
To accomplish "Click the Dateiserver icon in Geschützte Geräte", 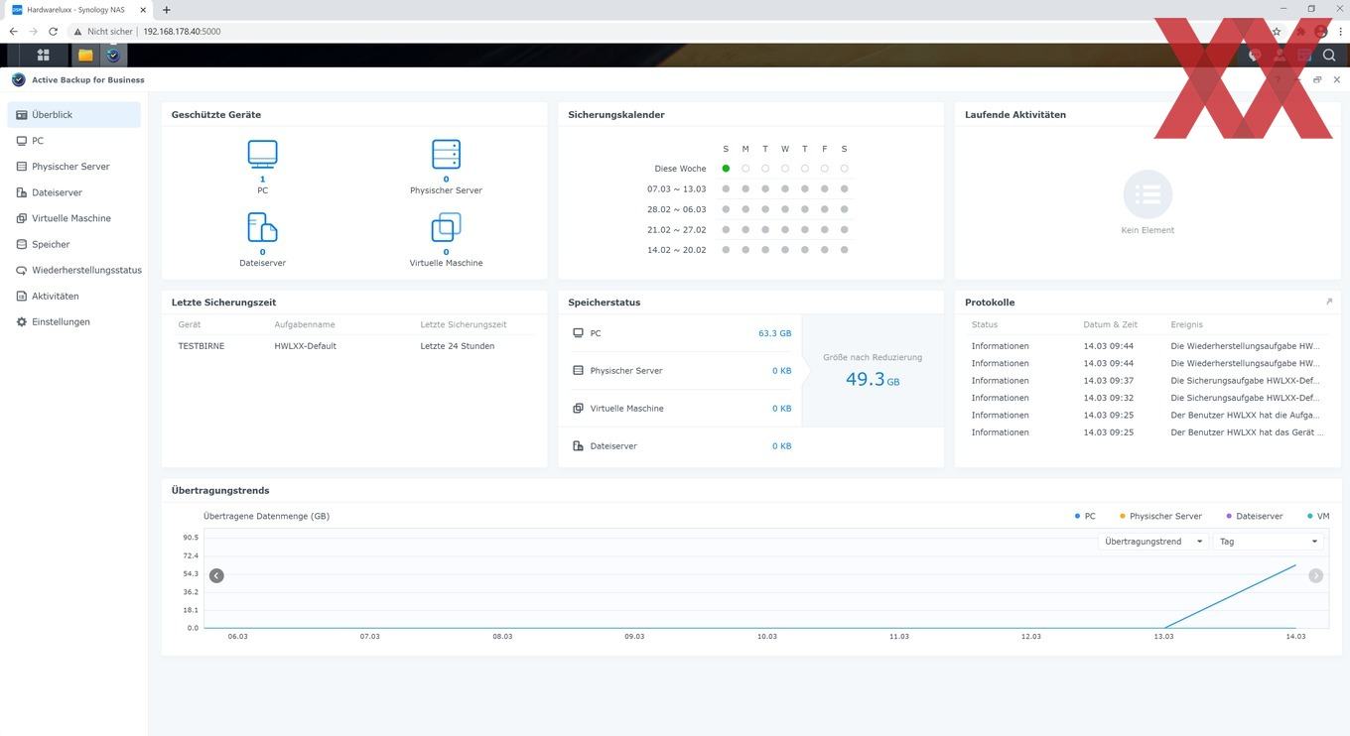I will click(262, 228).
